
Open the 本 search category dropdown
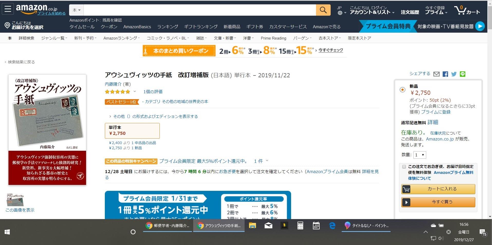(x=76, y=10)
